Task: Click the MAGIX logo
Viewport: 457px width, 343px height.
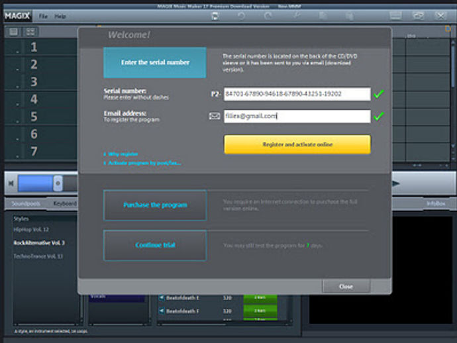Action: click(17, 16)
